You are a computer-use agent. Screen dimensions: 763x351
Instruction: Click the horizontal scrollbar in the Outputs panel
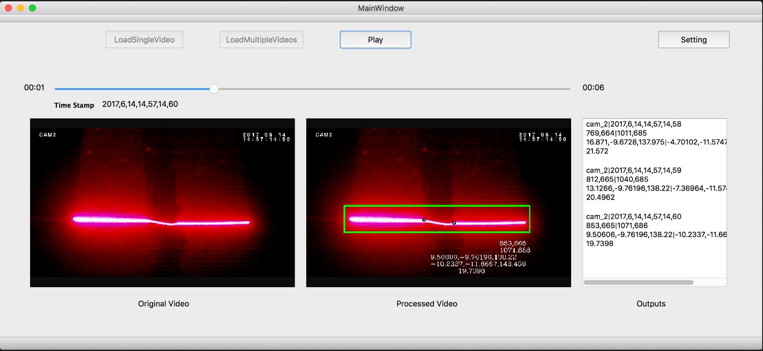638,282
